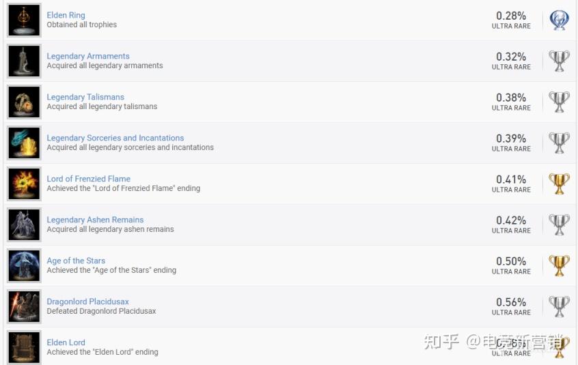Open the Lord of Frenzied Flame link

pos(88,179)
